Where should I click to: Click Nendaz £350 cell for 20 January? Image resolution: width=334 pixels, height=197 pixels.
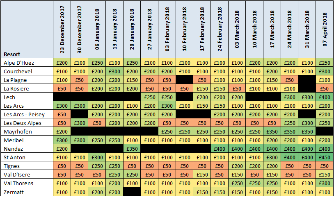pos(132,149)
